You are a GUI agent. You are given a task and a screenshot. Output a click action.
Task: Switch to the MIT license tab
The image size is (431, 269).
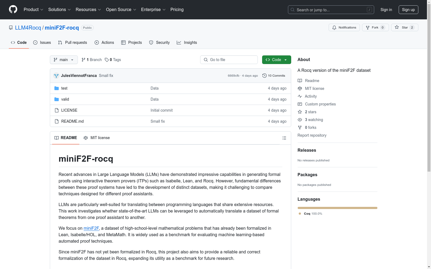pyautogui.click(x=97, y=138)
